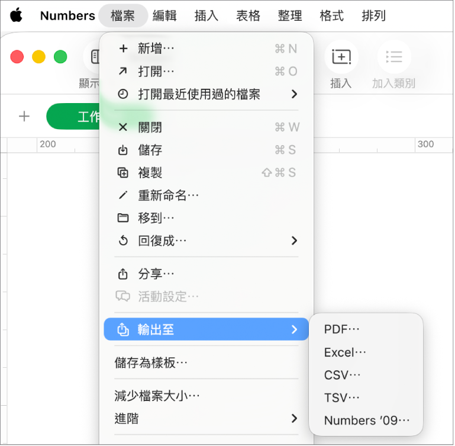Open the 表格 menu
This screenshot has height=446, width=455.
(248, 15)
